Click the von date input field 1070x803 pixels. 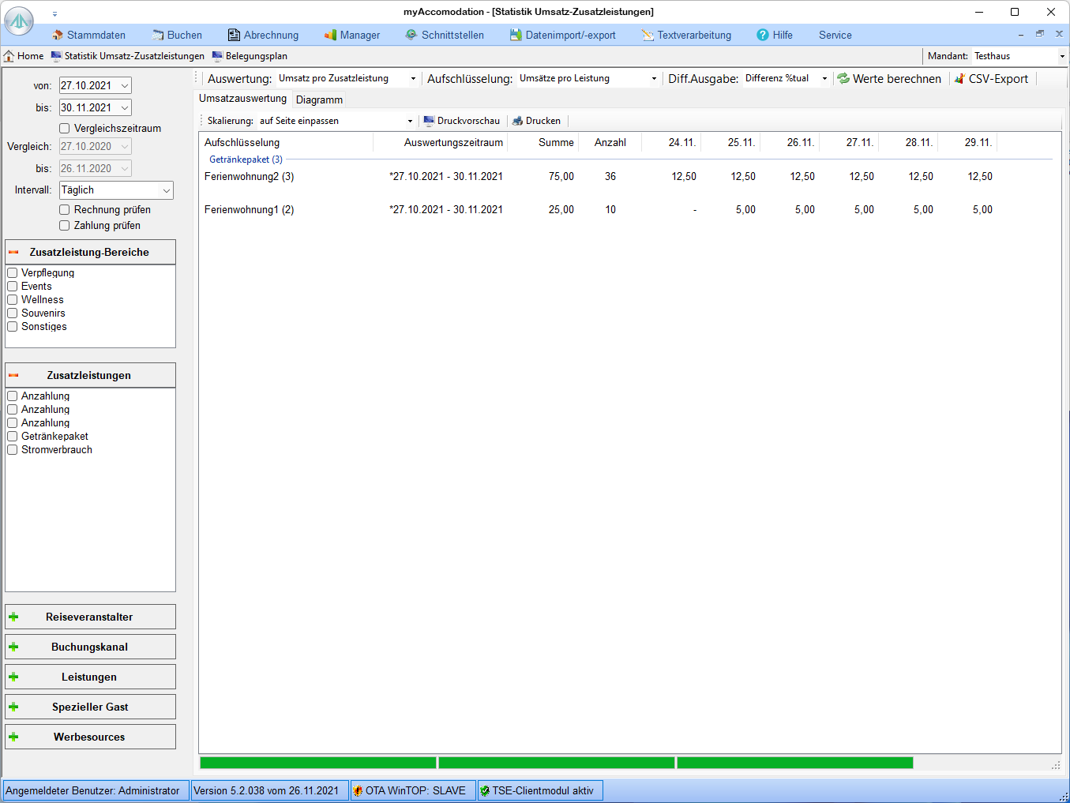click(87, 85)
